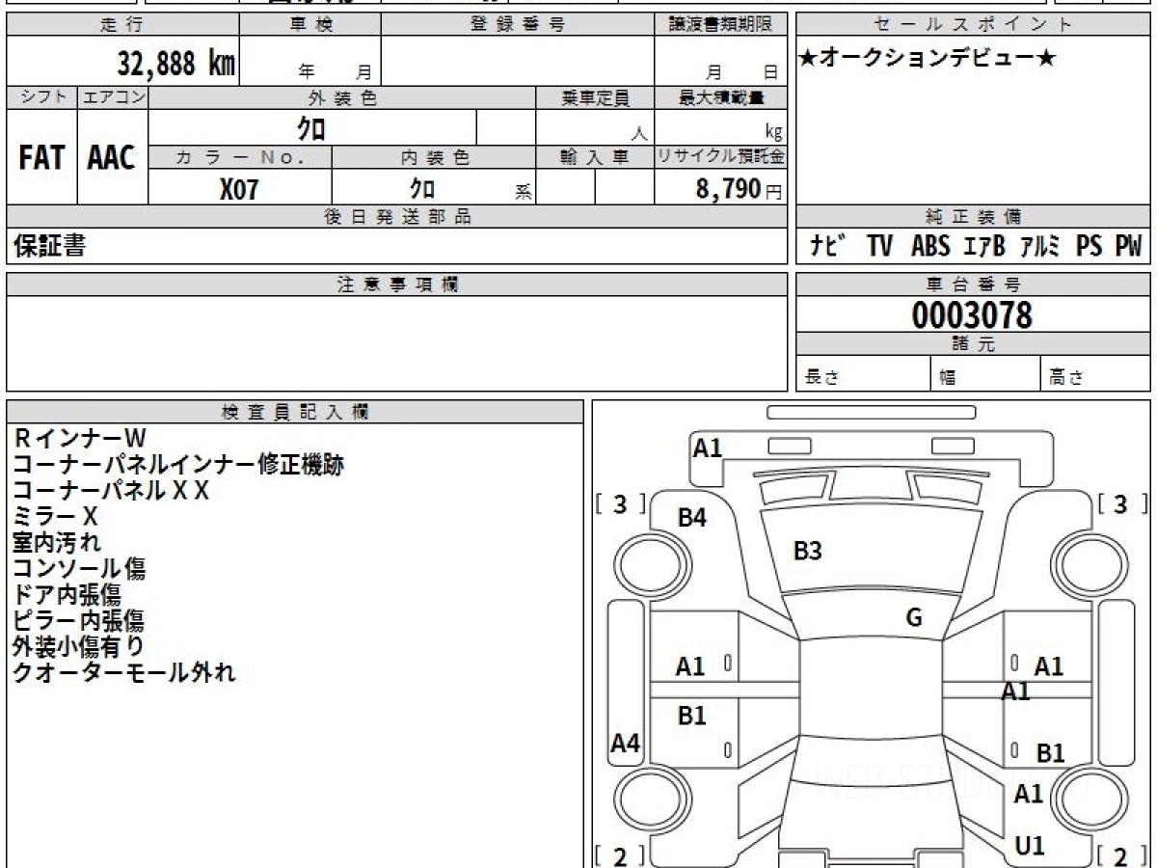The height and width of the screenshot is (868, 1157).
Task: Select the color code X07
Action: click(x=239, y=189)
